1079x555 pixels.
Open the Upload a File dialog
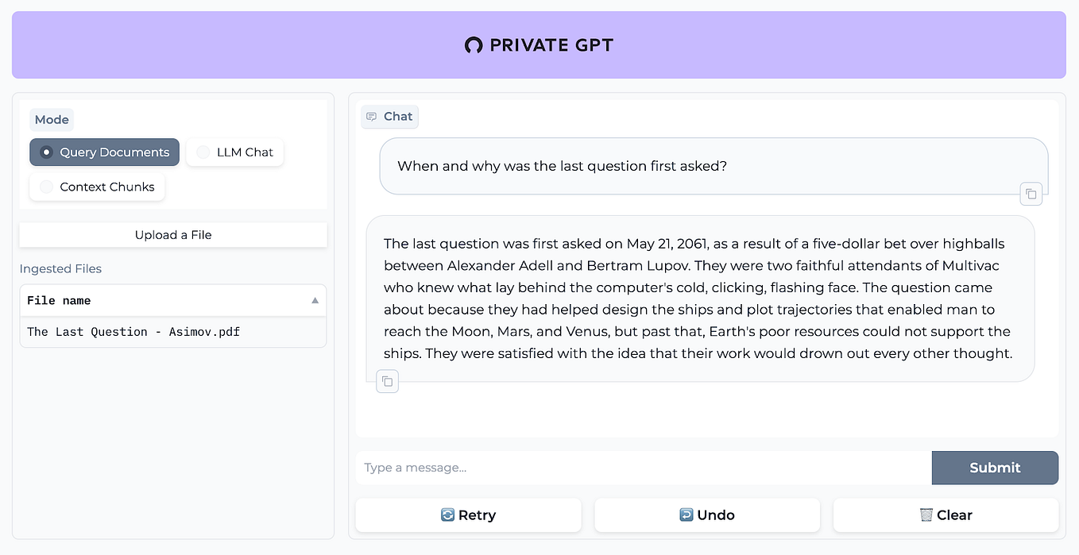coord(172,234)
